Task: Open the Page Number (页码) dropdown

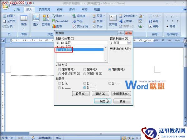Action: [99, 26]
